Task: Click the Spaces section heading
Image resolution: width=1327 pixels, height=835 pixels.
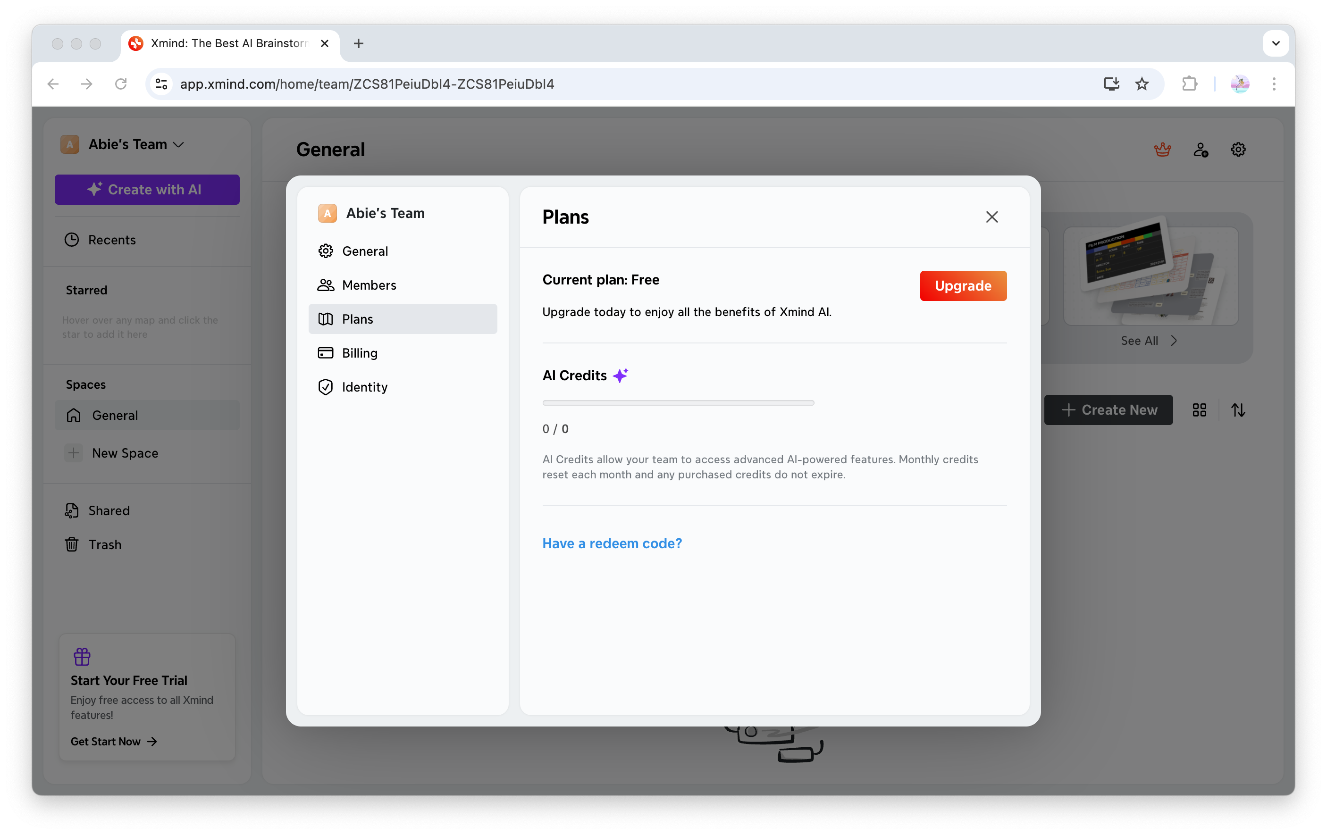Action: pos(85,384)
